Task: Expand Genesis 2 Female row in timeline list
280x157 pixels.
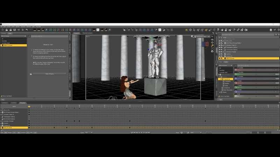Action: (x=1, y=121)
